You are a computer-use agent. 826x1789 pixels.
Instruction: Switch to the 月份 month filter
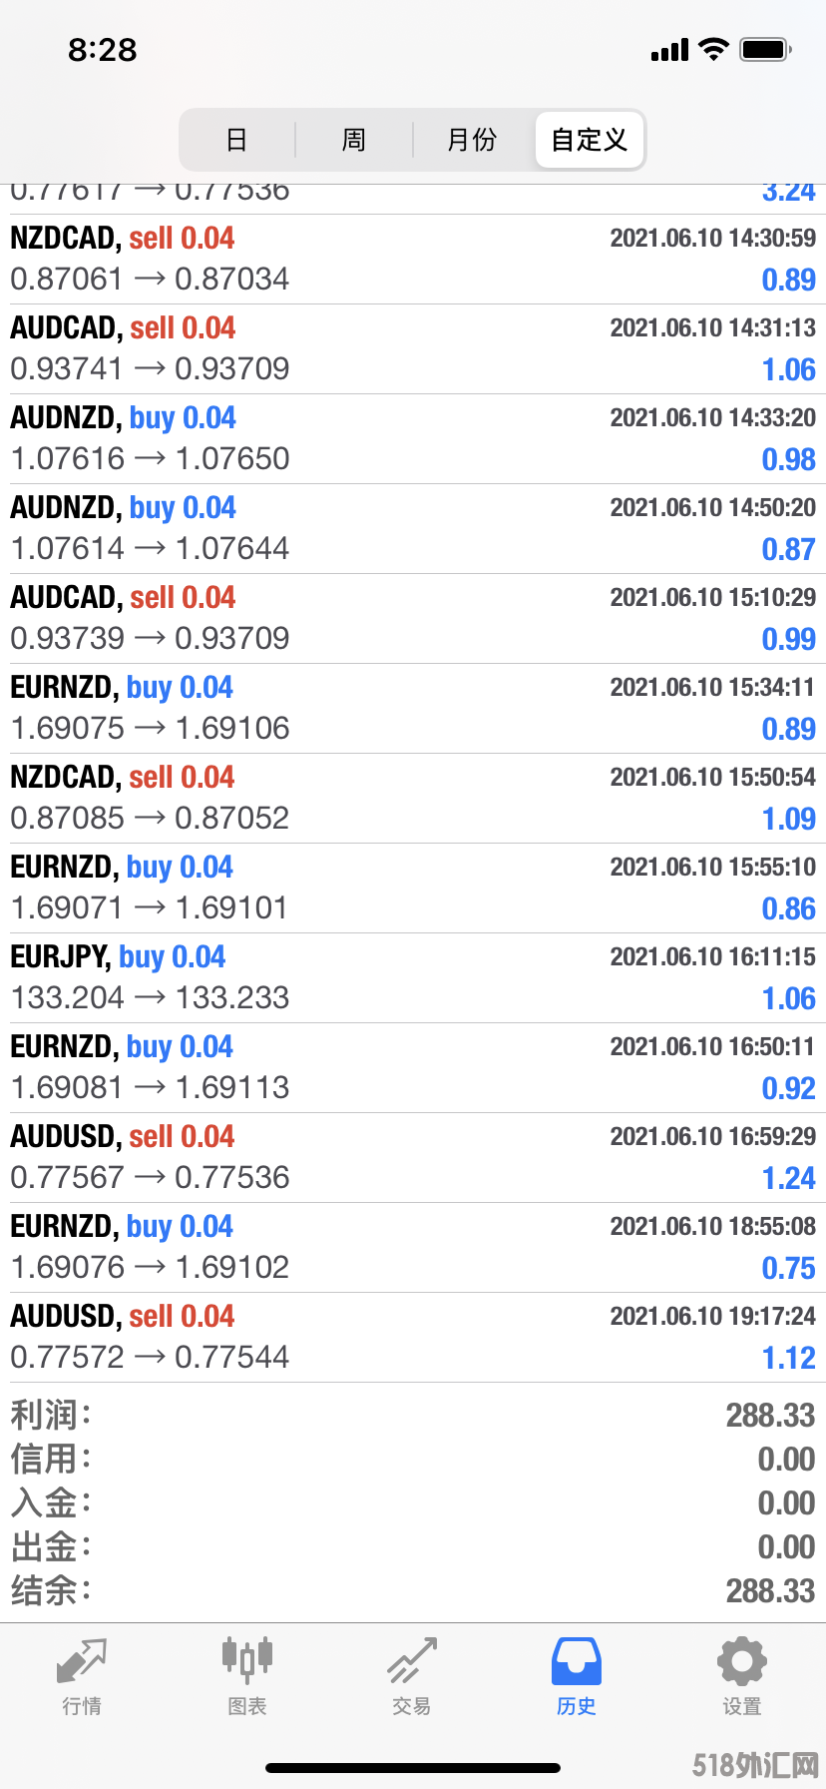pyautogui.click(x=472, y=140)
